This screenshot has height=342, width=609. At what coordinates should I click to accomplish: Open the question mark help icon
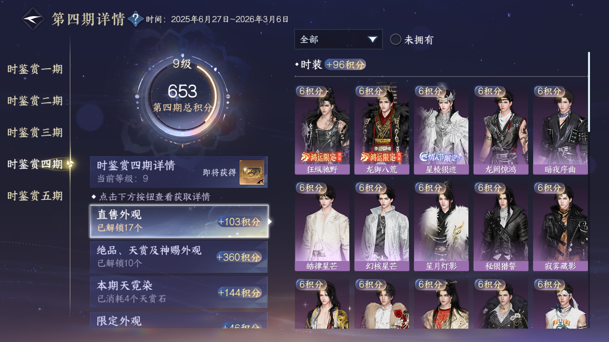(135, 19)
